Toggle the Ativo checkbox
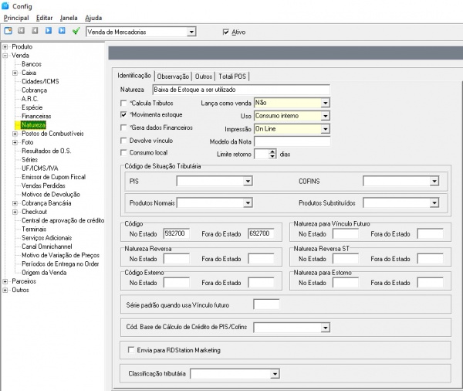The width and height of the screenshot is (463, 391). (225, 32)
